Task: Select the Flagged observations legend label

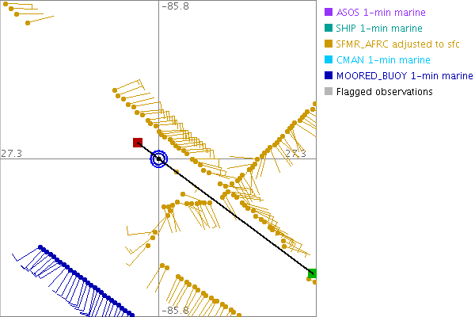Action: [x=384, y=92]
